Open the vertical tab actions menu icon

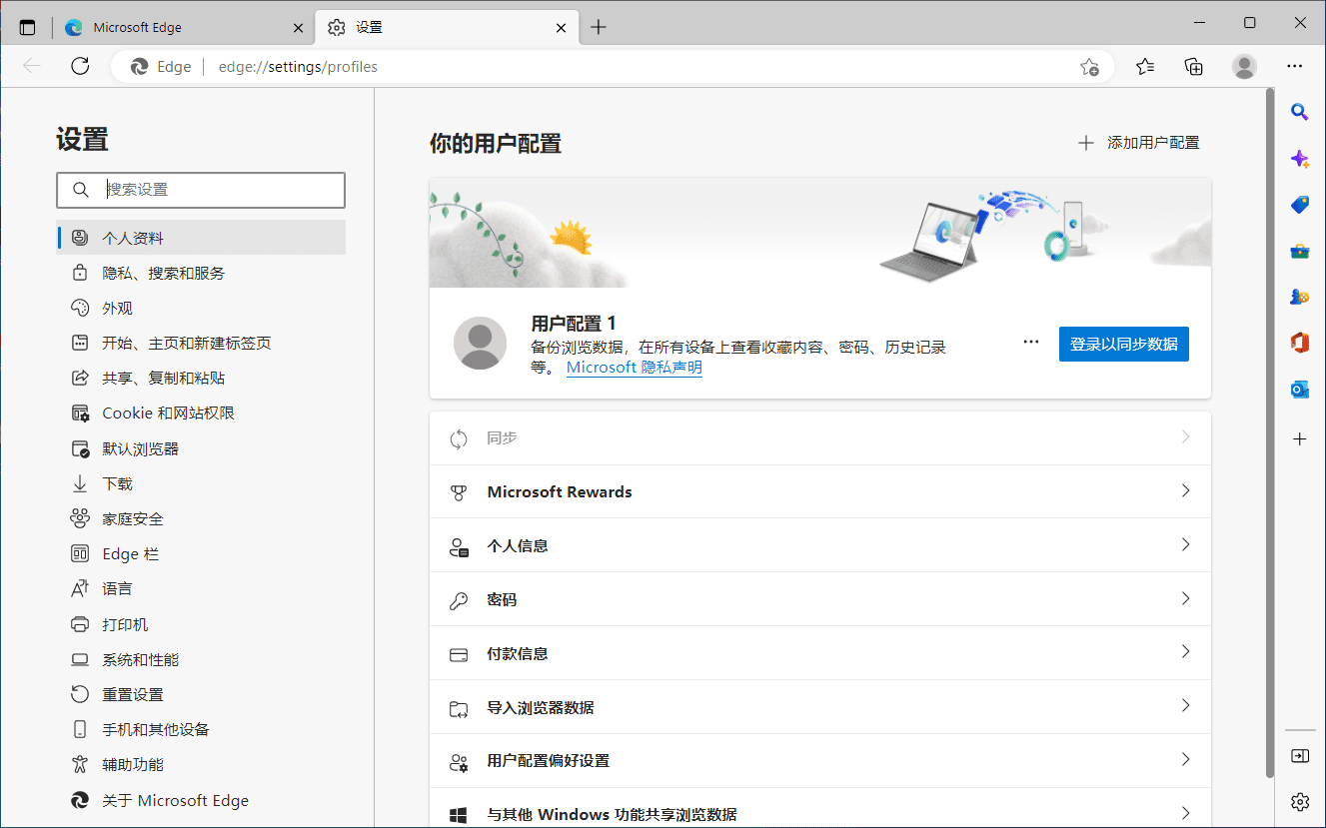pyautogui.click(x=27, y=27)
